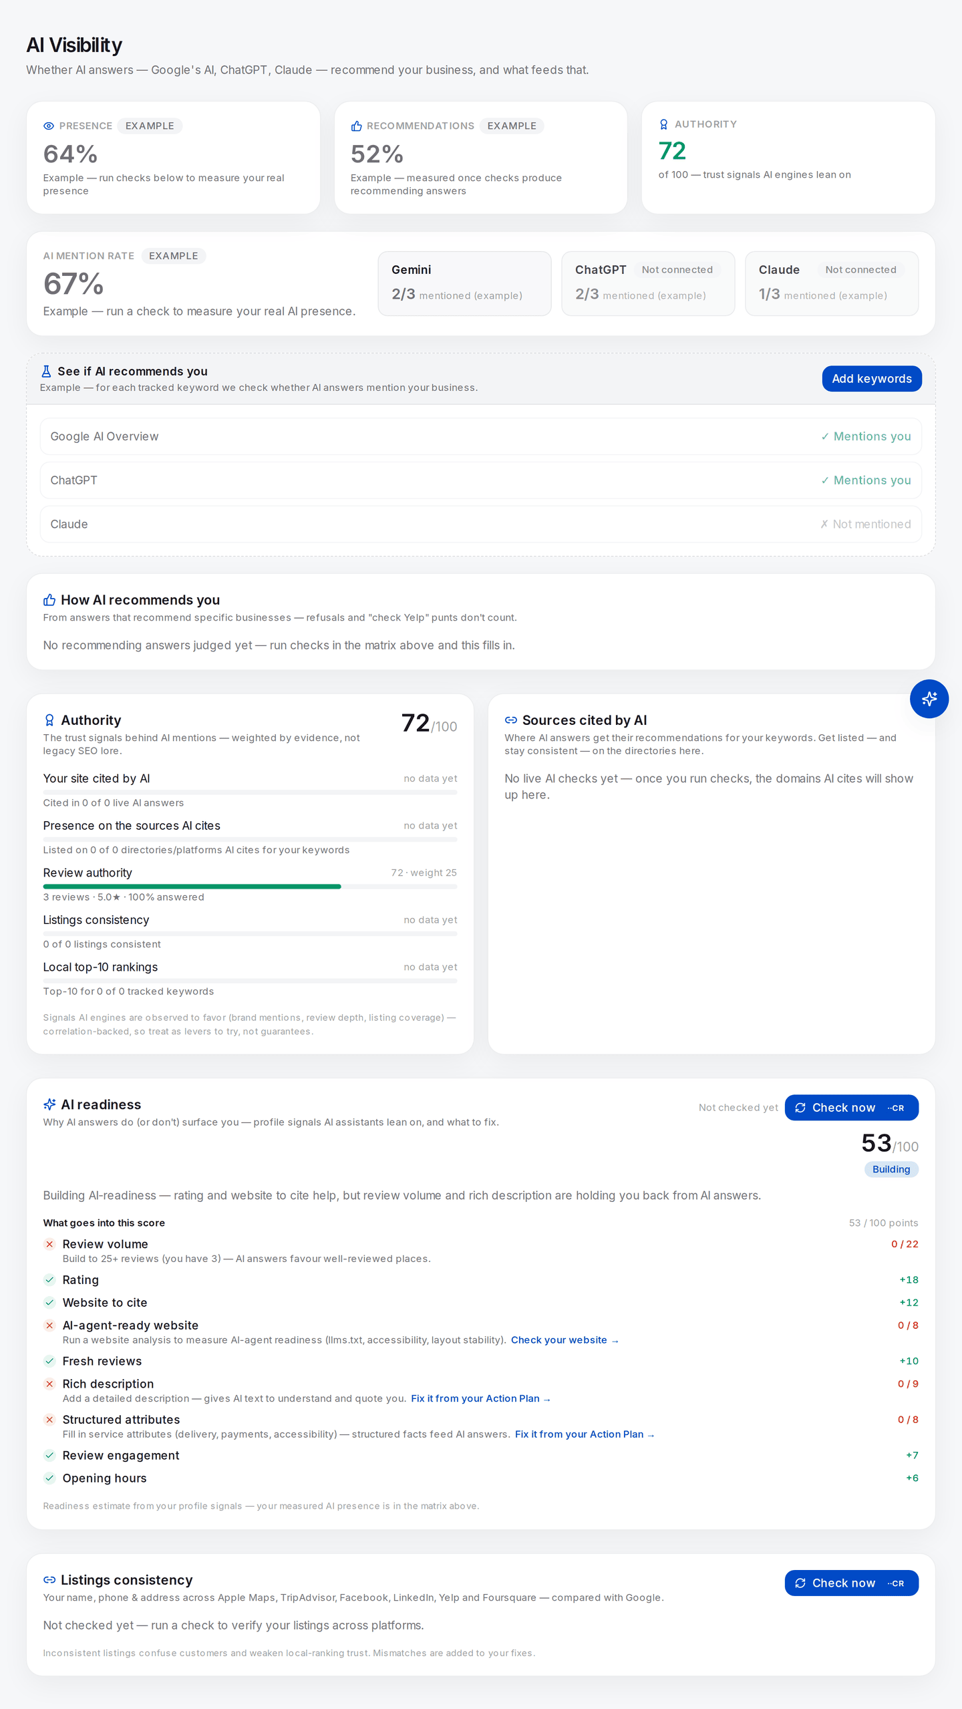Click Add keywords button
The height and width of the screenshot is (1709, 962).
872,379
